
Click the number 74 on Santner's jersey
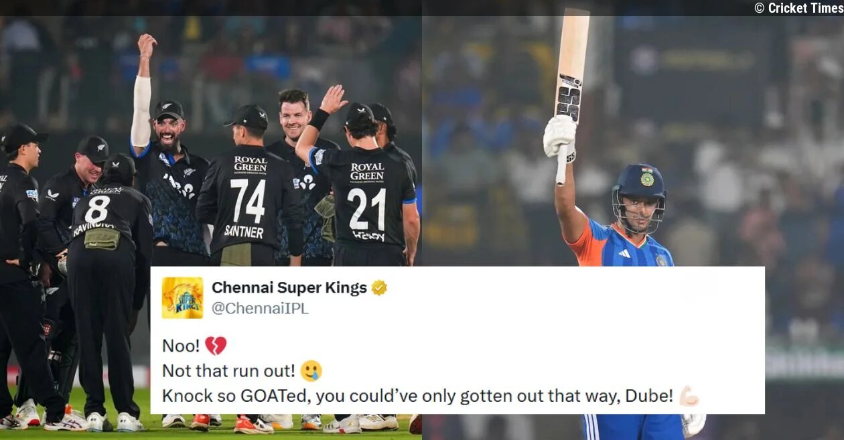tap(248, 201)
